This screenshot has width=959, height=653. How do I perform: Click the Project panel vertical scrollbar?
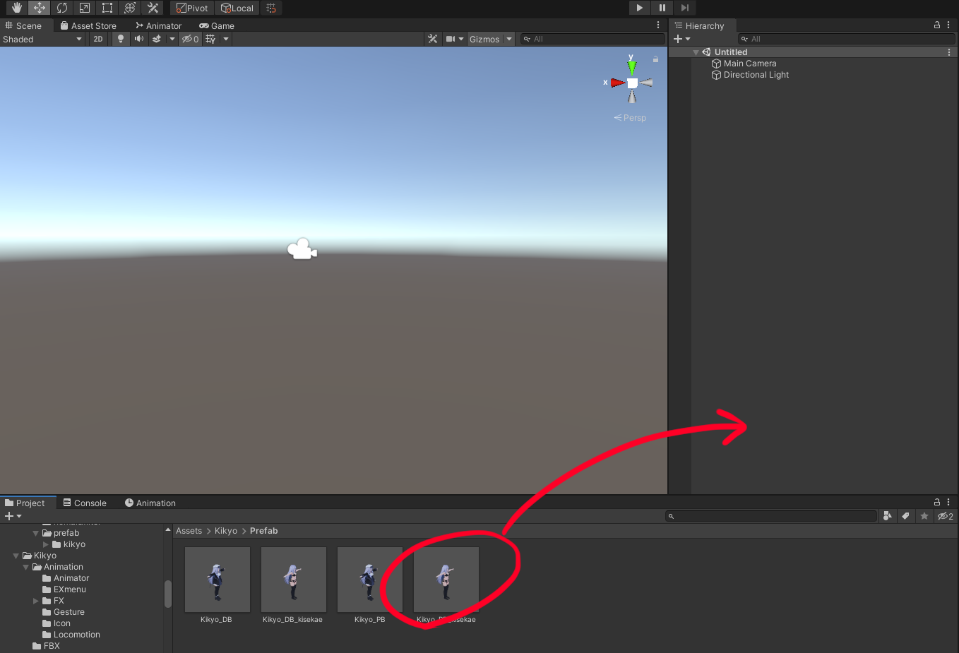pyautogui.click(x=168, y=594)
